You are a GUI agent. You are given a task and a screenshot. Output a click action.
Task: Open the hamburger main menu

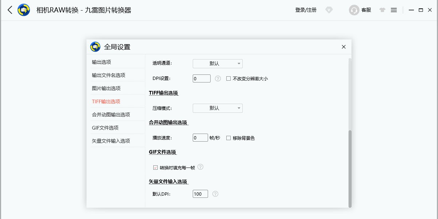[394, 10]
